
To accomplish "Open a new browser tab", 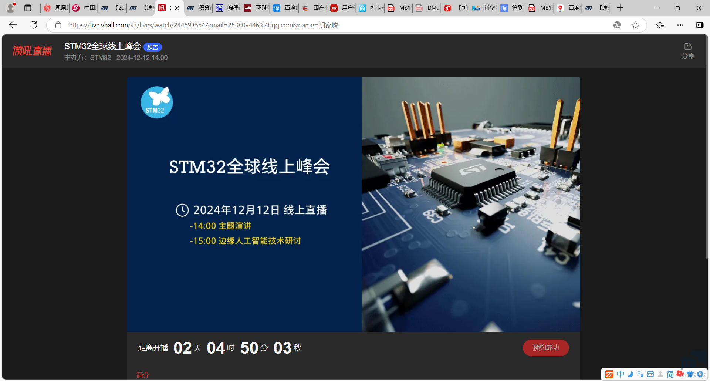I will coord(620,8).
